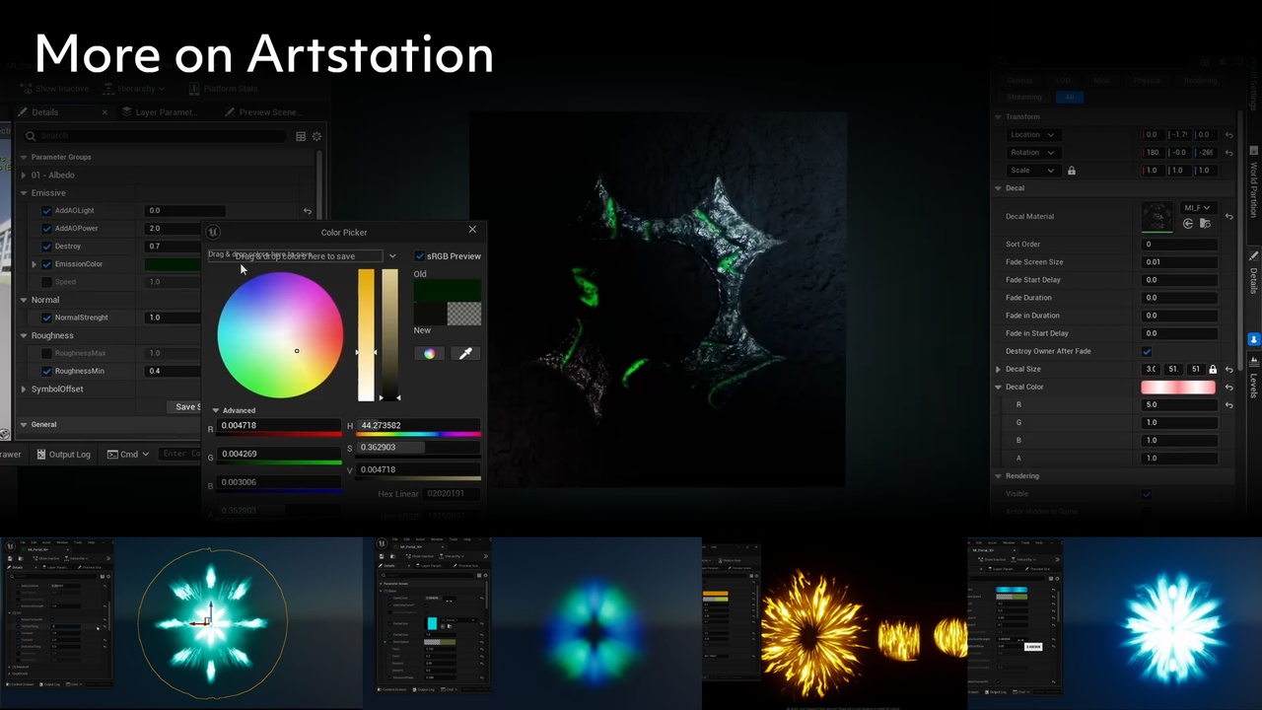This screenshot has height=710, width=1262.
Task: Collapse the Emissive group
Action: point(24,193)
